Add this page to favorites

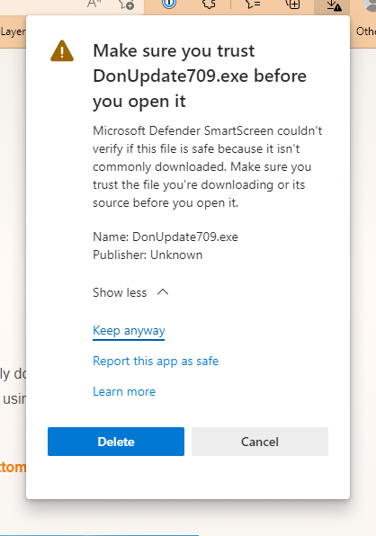126,4
